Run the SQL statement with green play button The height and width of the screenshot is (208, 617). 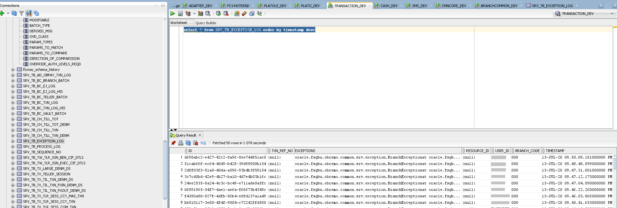pos(172,14)
